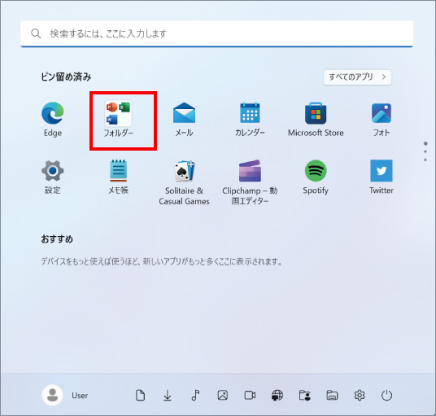Click the magnifier search icon

click(x=36, y=33)
